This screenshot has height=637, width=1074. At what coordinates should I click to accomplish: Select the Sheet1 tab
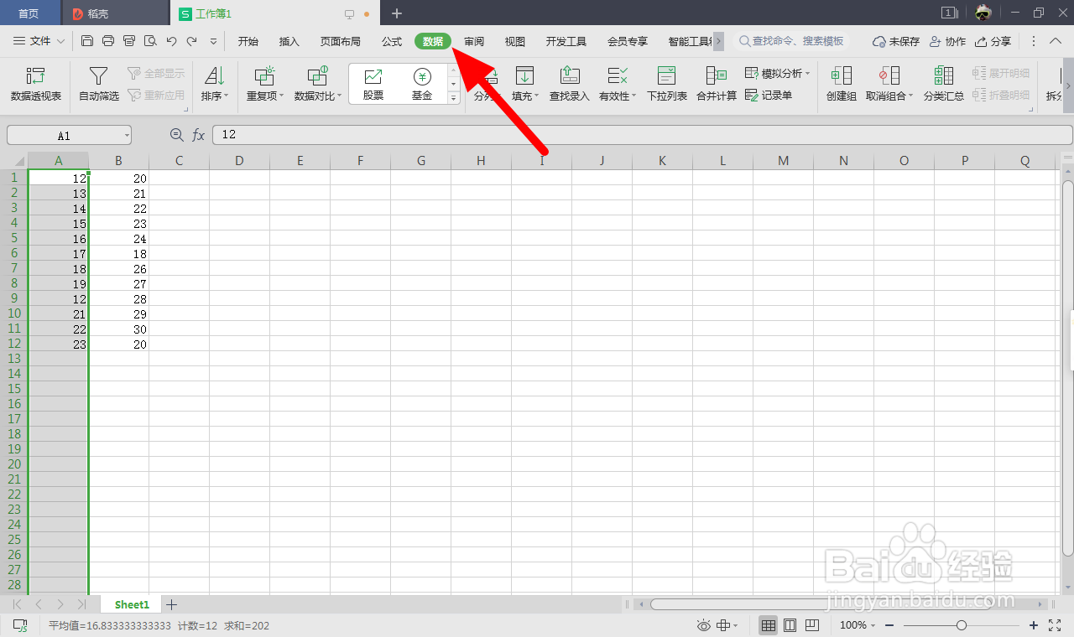[x=132, y=604]
